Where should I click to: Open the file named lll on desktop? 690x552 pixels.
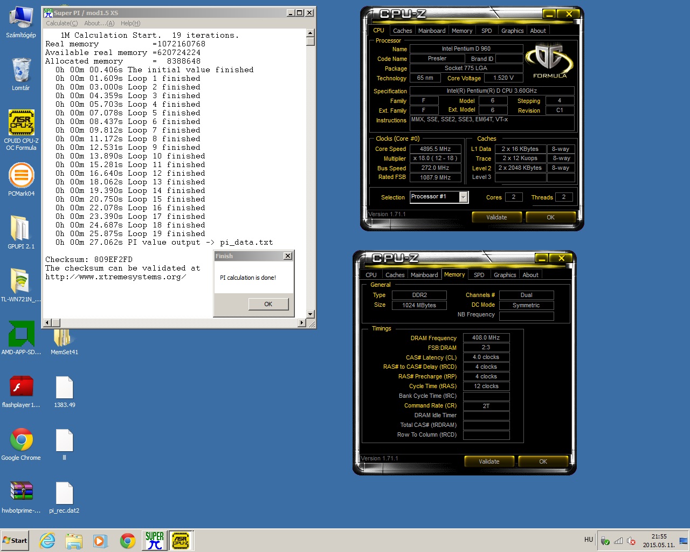coord(64,444)
